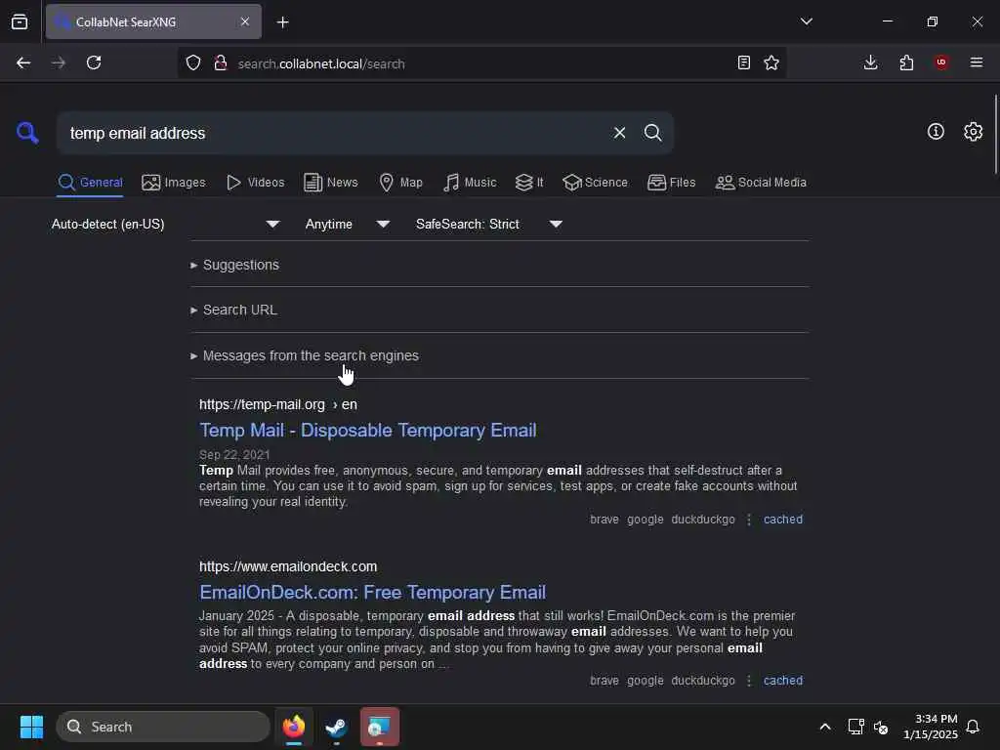Image resolution: width=1000 pixels, height=750 pixels.
Task: Switch to Science category
Action: tap(595, 183)
